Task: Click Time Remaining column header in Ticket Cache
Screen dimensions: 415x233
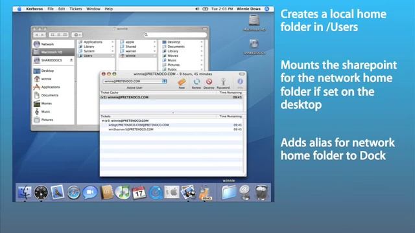Action: pos(230,93)
